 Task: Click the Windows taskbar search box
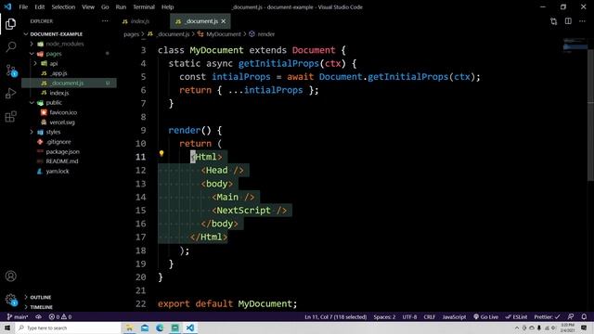point(68,328)
